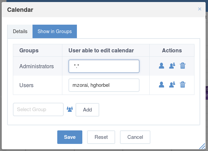This screenshot has width=208, height=151.
Task: Pick user group icon in Users row
Action: click(x=172, y=85)
